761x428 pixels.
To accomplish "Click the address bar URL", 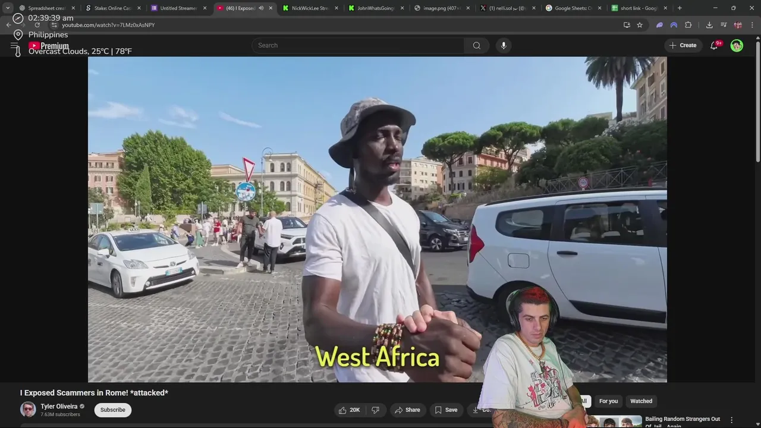I will (x=108, y=25).
